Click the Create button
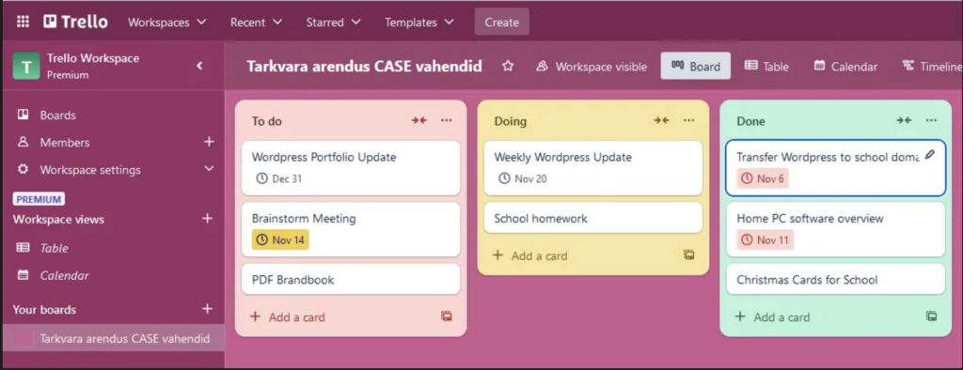 (x=502, y=23)
